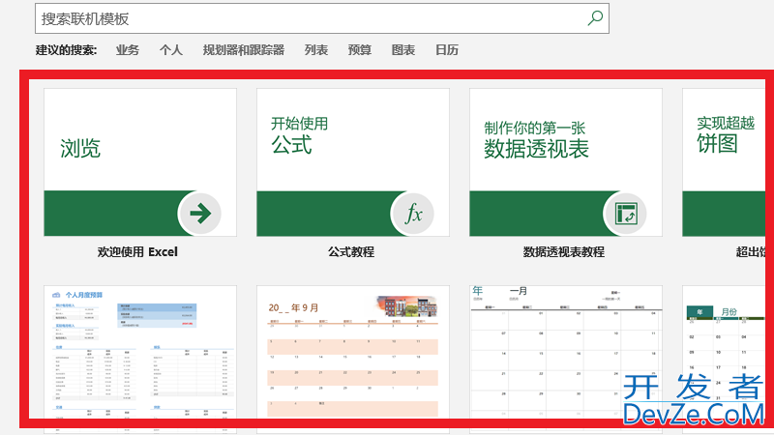
Task: Click the 公式教程 label
Action: point(351,252)
